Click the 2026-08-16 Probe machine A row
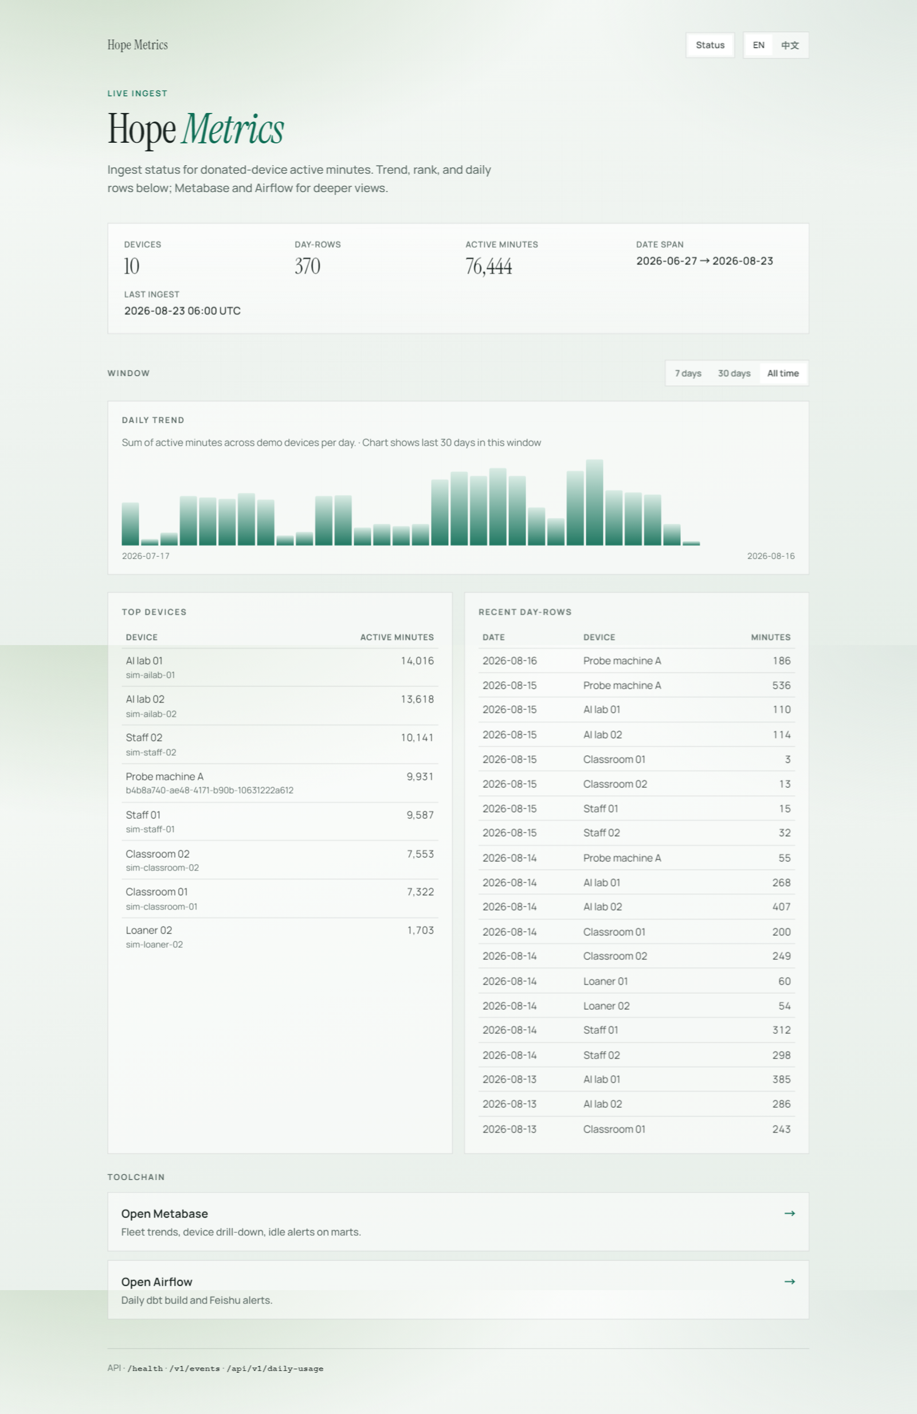This screenshot has height=1414, width=917. pyautogui.click(x=636, y=661)
